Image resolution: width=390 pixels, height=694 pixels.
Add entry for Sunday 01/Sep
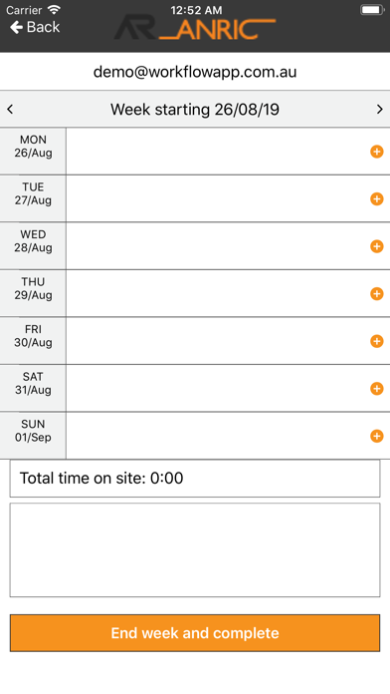tap(377, 436)
